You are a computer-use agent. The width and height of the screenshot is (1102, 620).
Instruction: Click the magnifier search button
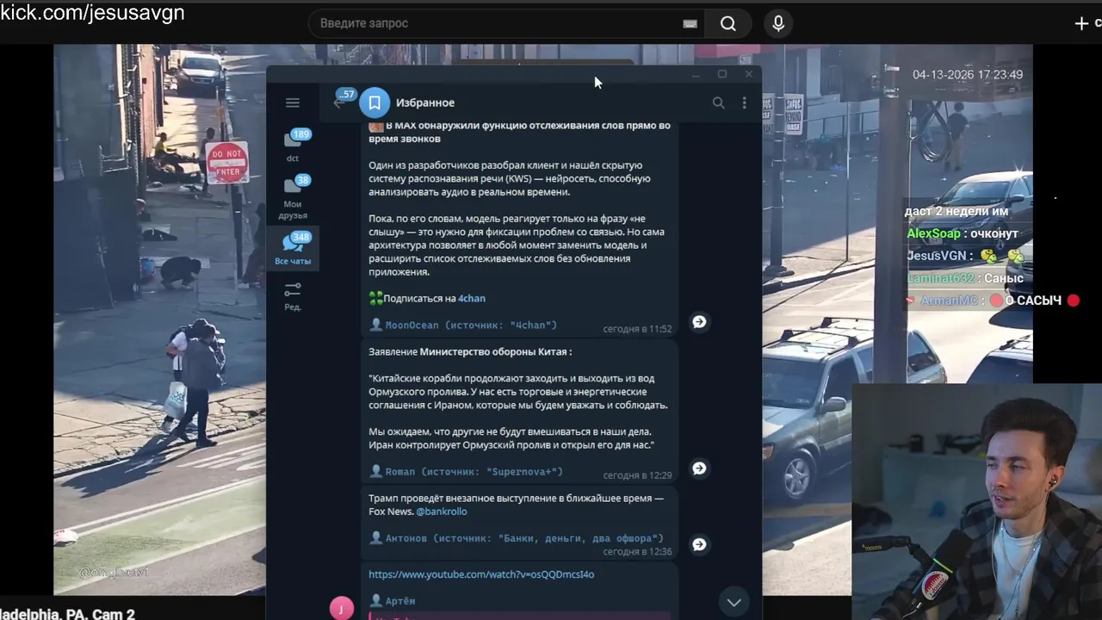(728, 23)
